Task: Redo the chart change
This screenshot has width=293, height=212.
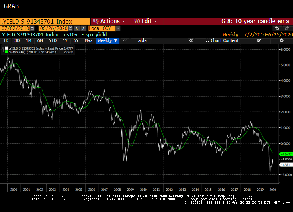Action: 287,28
